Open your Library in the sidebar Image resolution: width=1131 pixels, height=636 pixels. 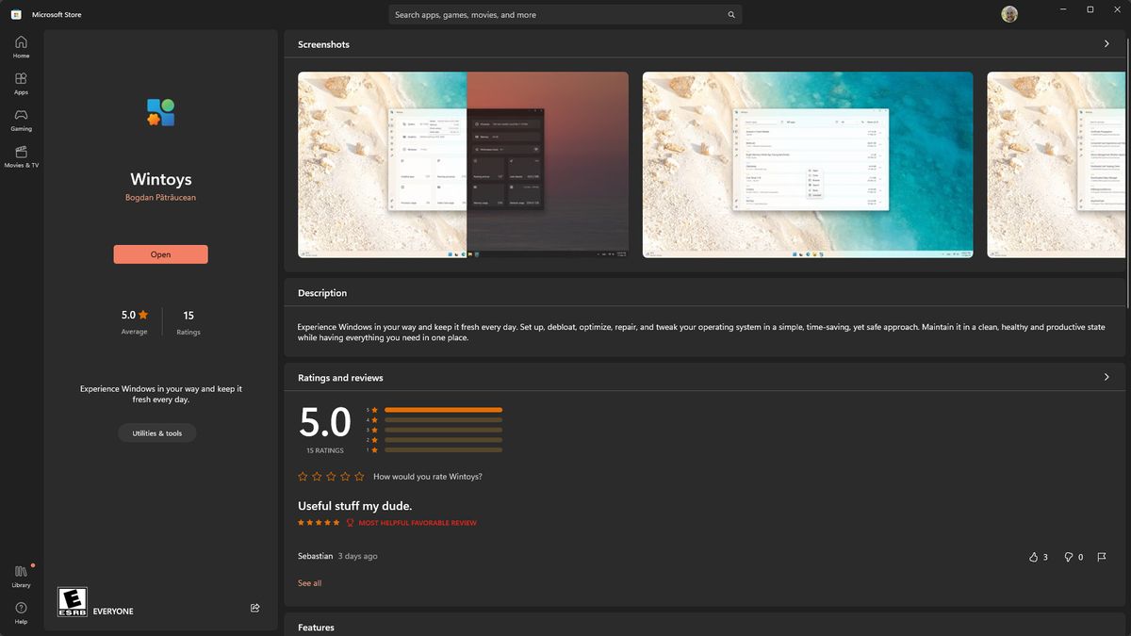(x=20, y=573)
